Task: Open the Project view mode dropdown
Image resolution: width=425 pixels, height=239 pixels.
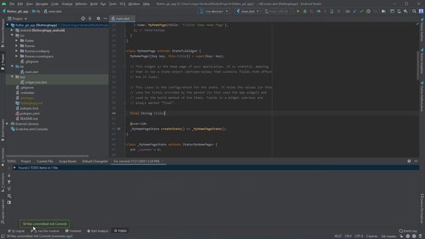Action: (18, 19)
